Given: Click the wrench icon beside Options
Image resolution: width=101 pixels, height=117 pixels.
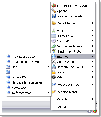Looking at the screenshot, I should coord(54,11).
